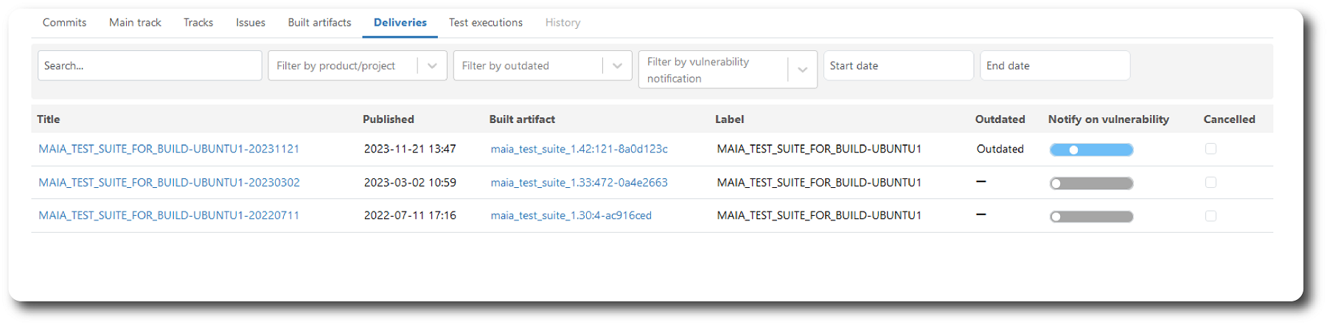Check Cancelled box for the 20231121 delivery
The width and height of the screenshot is (1327, 325).
point(1211,149)
